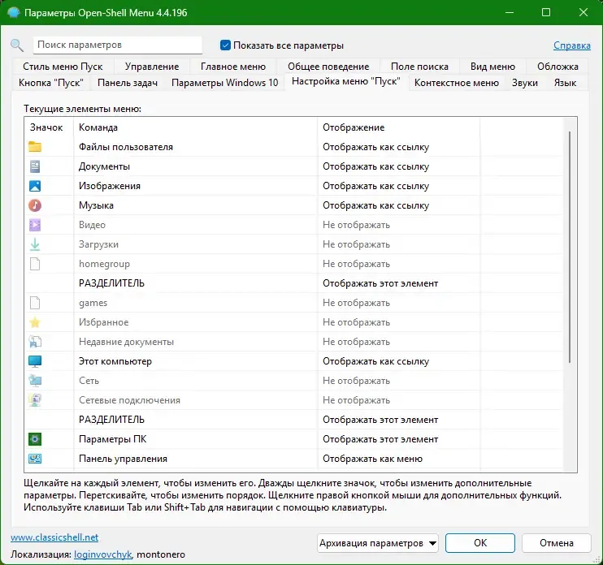Screen dimensions: 603x565
Task: Click the Недавние документы icon
Action: point(35,342)
